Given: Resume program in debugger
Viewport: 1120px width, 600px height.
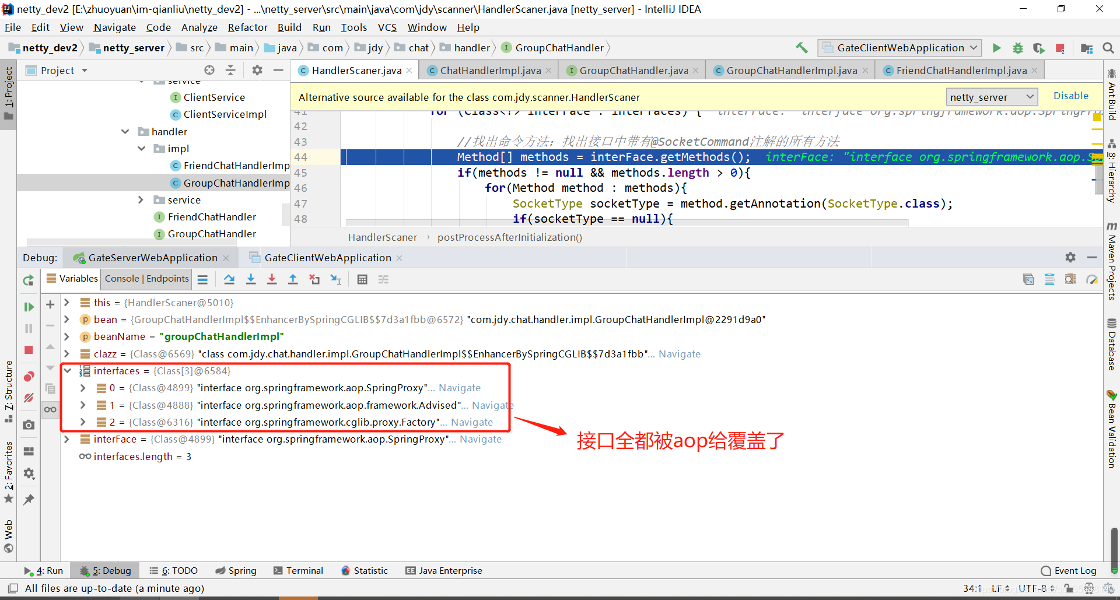Looking at the screenshot, I should (x=28, y=307).
